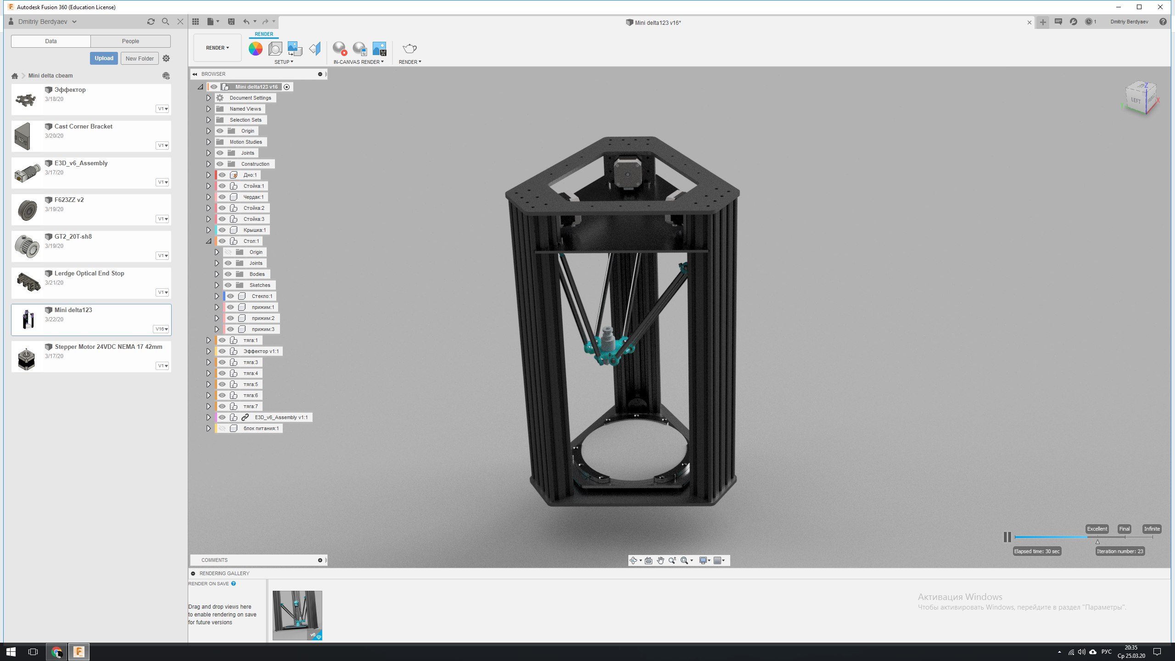Click the Render teapot icon
Screen dimensions: 1175x661
pyautogui.click(x=409, y=48)
